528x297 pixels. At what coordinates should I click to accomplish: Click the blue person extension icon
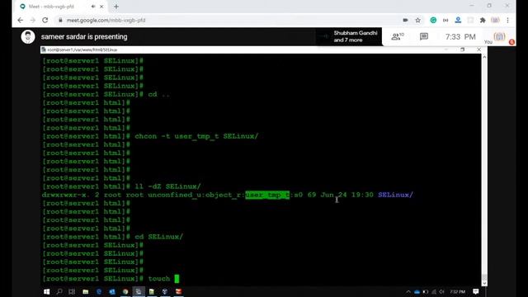click(x=458, y=20)
